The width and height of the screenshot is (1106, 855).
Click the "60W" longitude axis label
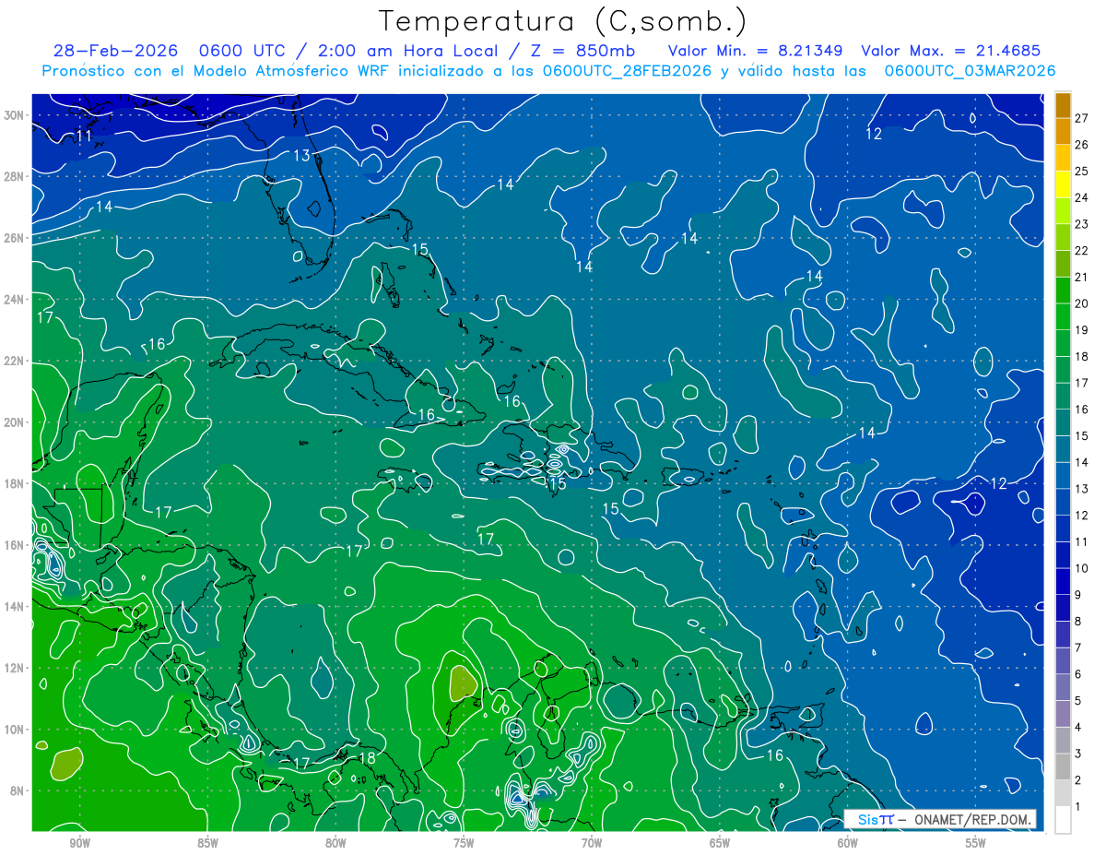tap(848, 843)
